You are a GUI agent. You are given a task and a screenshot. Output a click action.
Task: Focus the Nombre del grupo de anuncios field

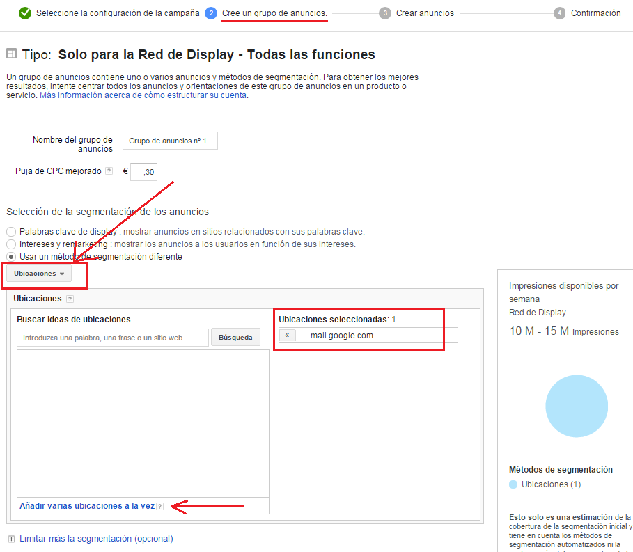tap(170, 141)
